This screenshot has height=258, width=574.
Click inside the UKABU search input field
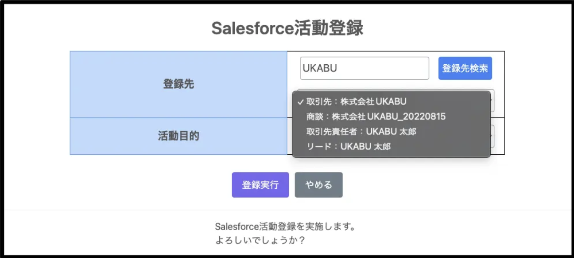[x=364, y=67]
